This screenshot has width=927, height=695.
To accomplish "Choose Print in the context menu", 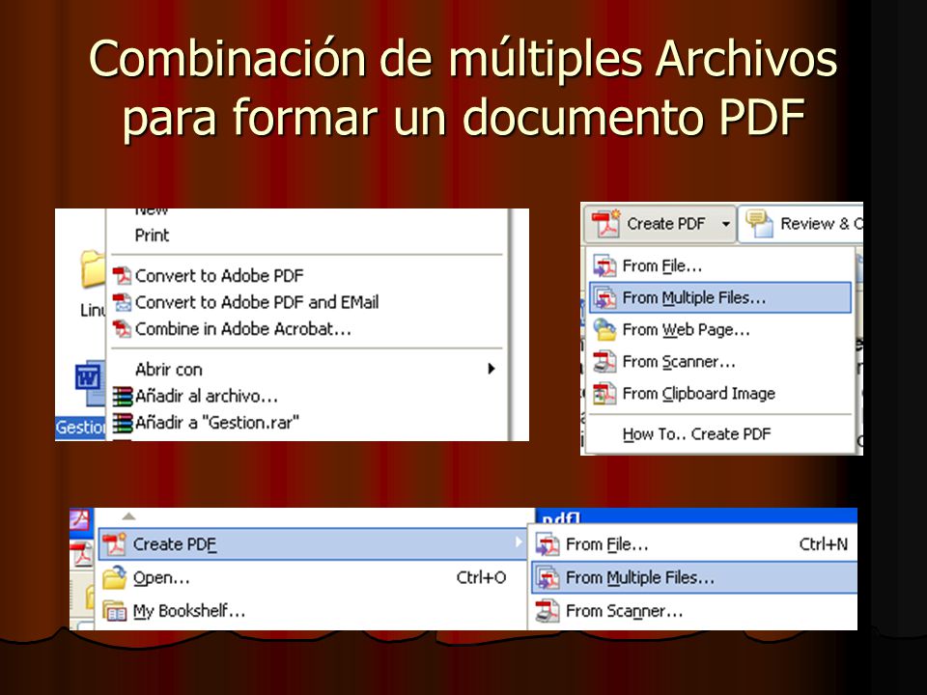I will point(152,236).
